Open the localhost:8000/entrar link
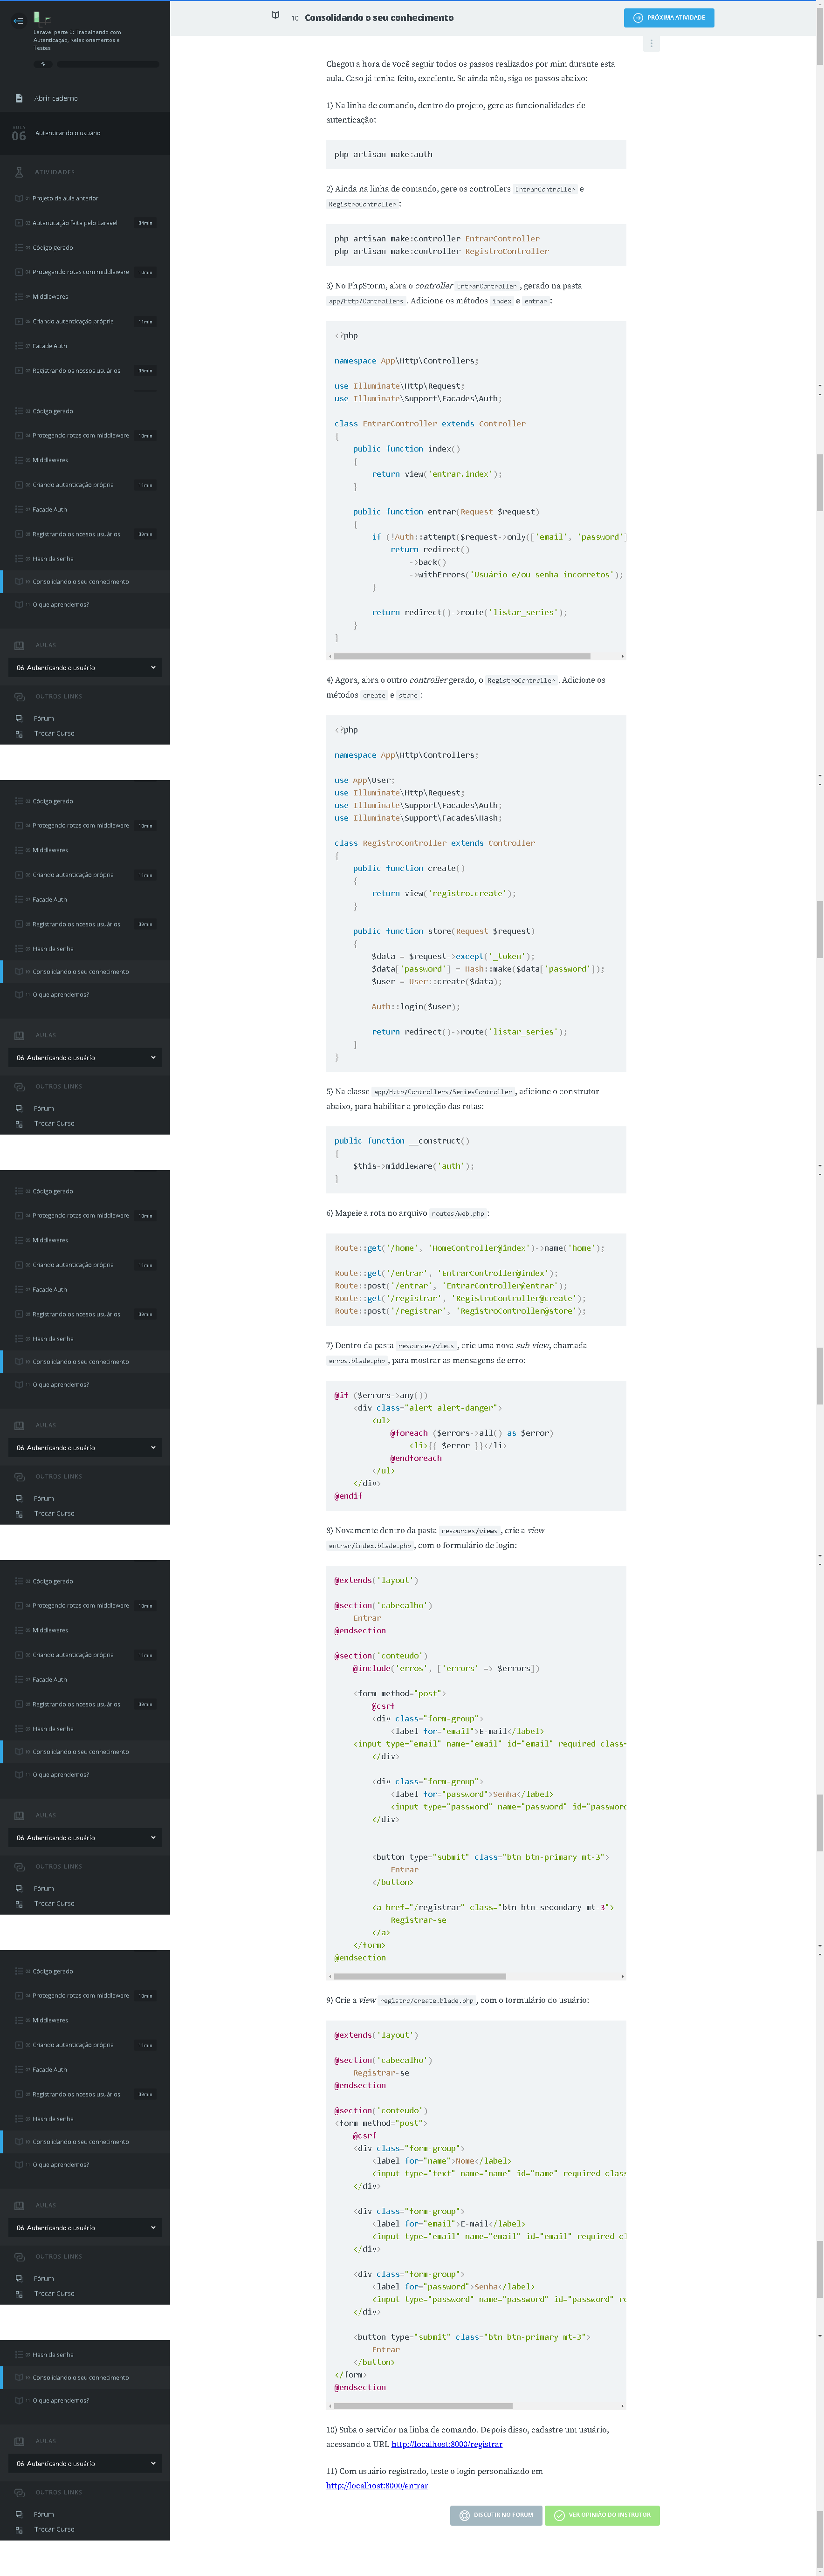The image size is (824, 2576). click(x=377, y=2485)
